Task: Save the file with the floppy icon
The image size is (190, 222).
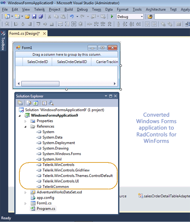Action: [34, 16]
